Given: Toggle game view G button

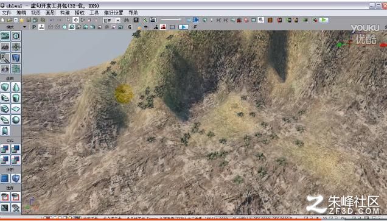Looking at the screenshot, I should (130, 27).
